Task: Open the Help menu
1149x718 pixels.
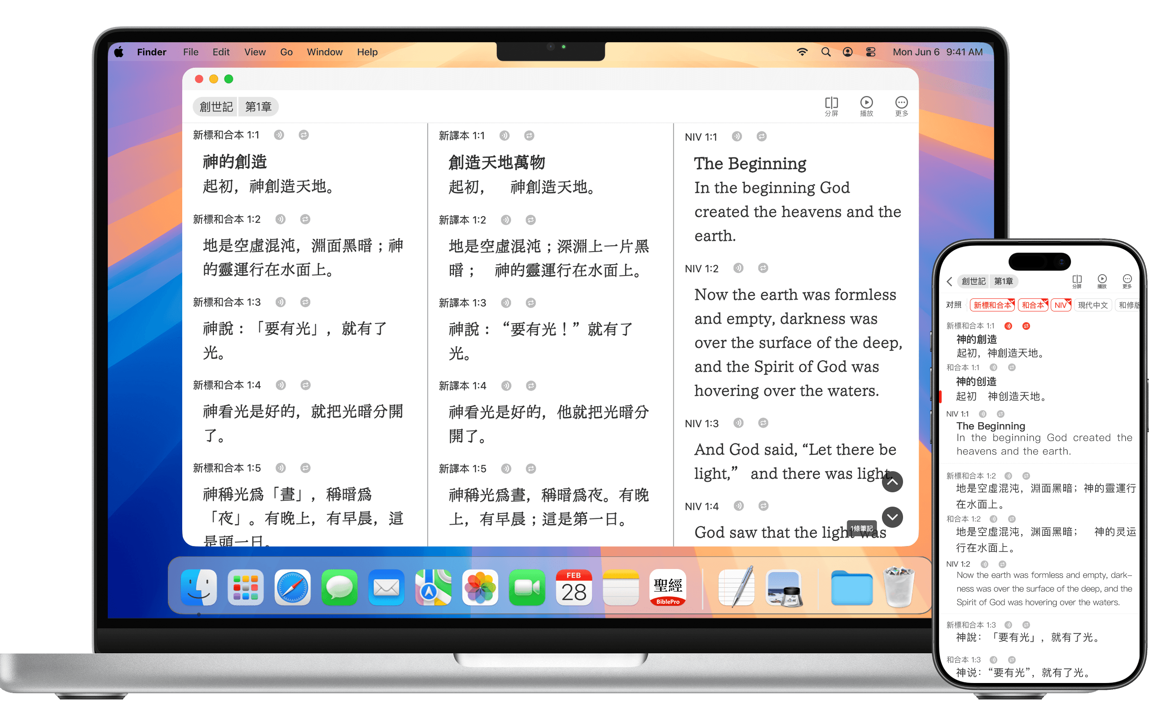Action: pos(367,52)
